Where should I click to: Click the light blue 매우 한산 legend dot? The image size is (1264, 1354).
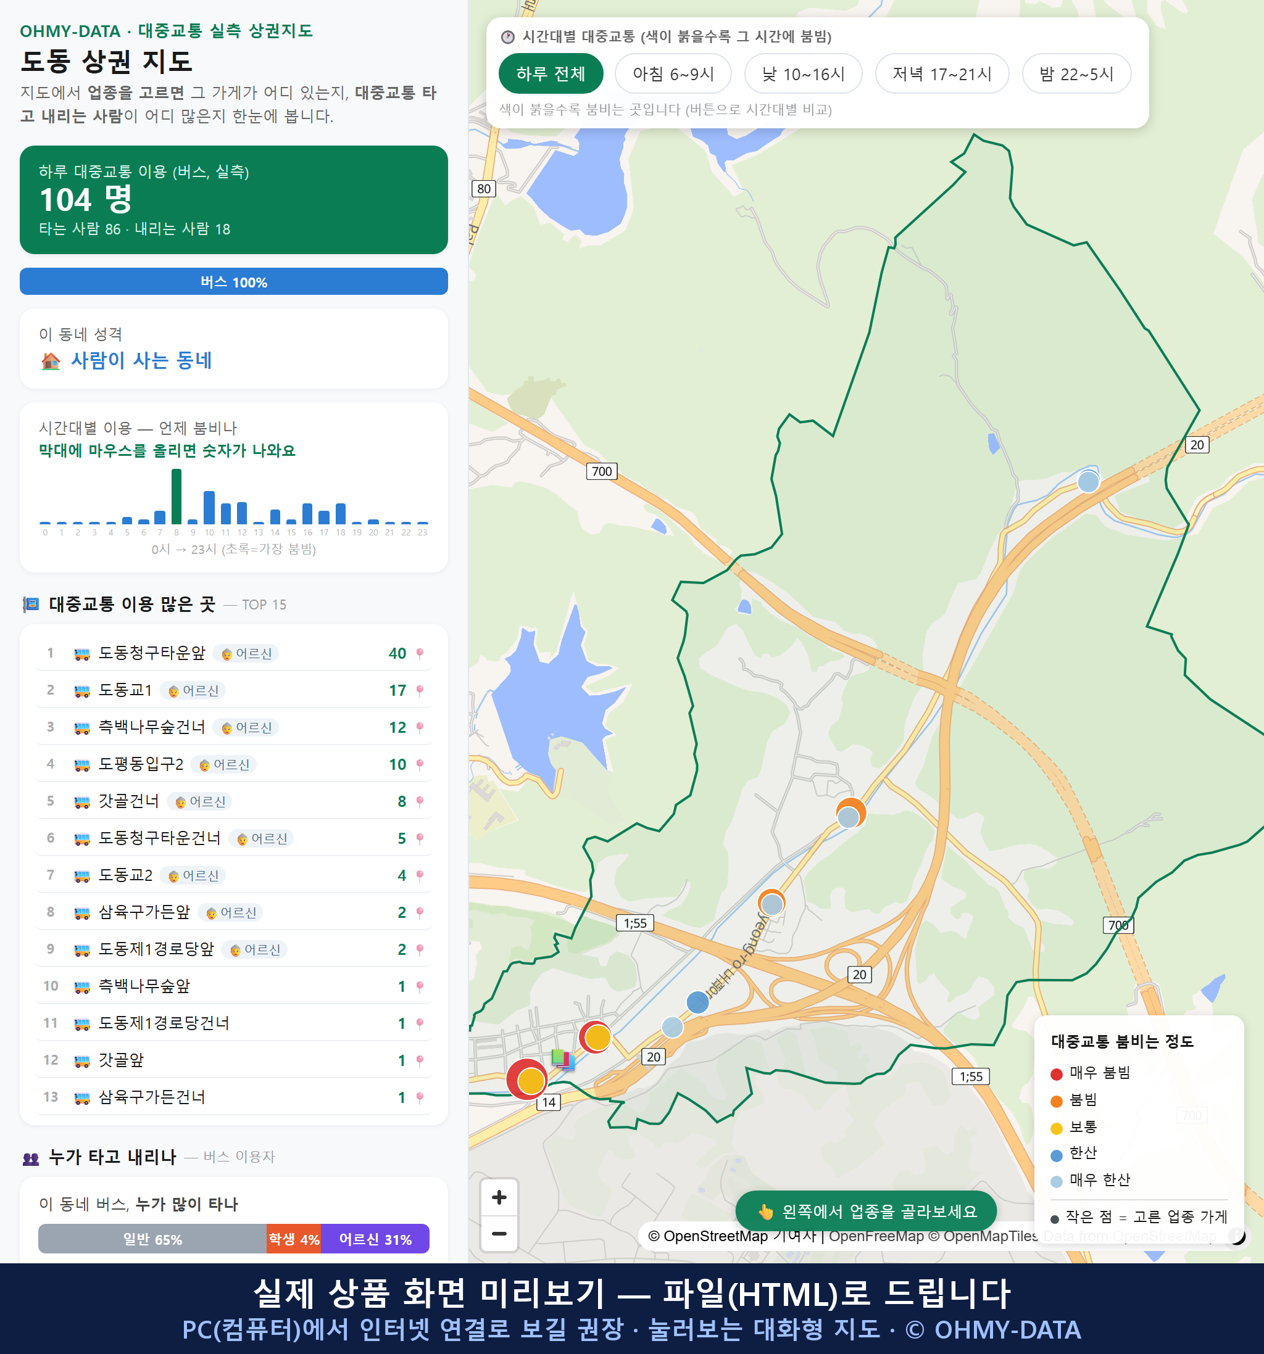1056,1182
